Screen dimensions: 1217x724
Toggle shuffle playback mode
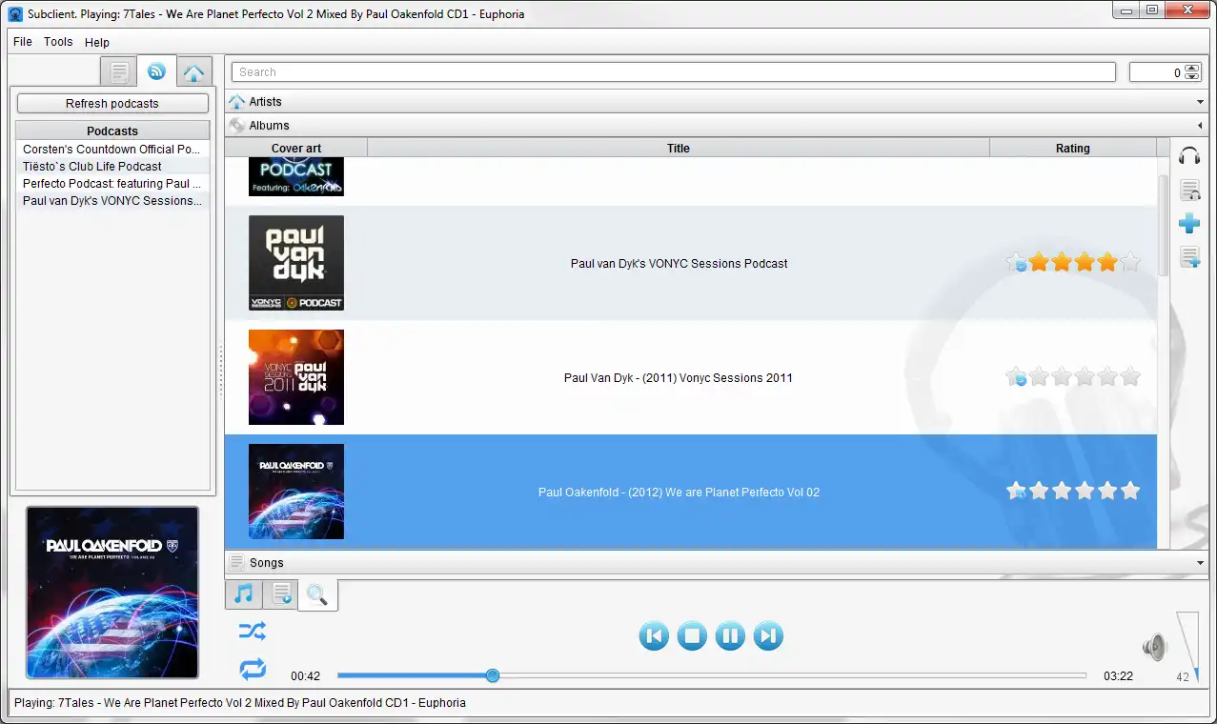253,631
